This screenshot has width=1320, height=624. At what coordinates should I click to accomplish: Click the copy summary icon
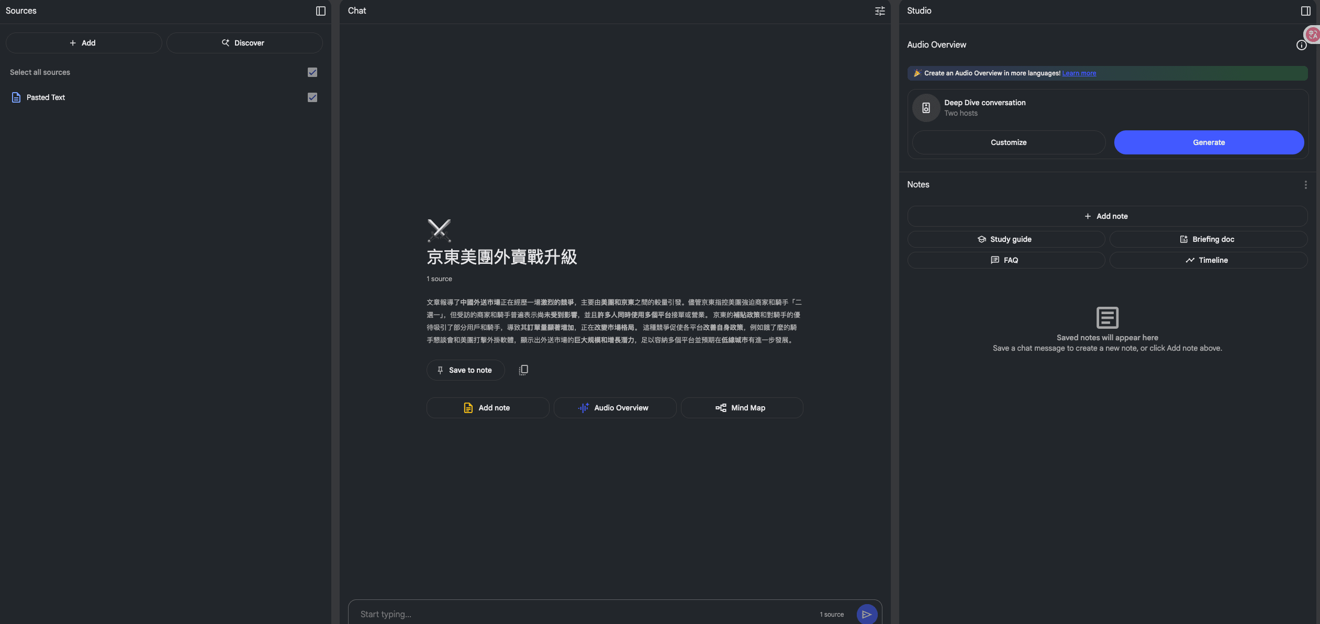point(523,370)
